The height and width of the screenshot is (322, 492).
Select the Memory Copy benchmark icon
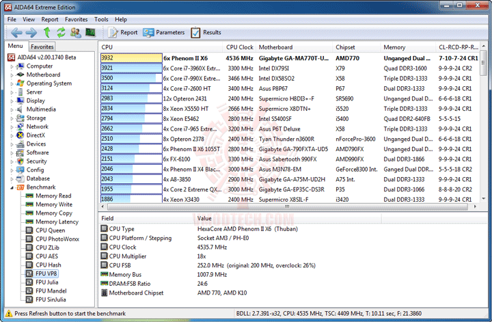coord(29,213)
